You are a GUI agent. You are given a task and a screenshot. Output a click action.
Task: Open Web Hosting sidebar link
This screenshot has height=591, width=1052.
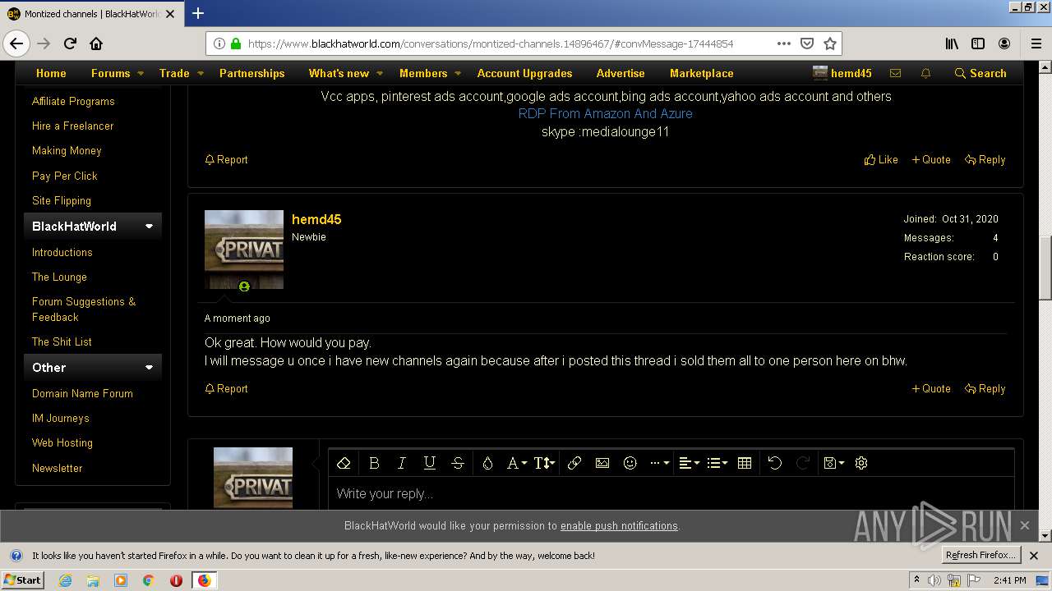(x=62, y=442)
